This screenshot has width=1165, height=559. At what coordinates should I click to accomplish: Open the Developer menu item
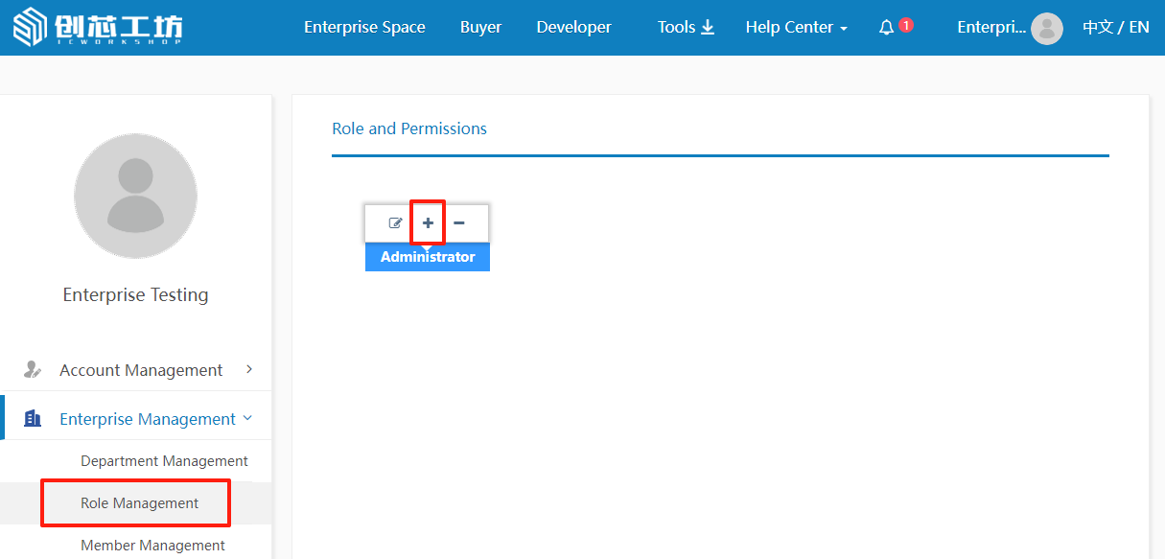pyautogui.click(x=573, y=28)
